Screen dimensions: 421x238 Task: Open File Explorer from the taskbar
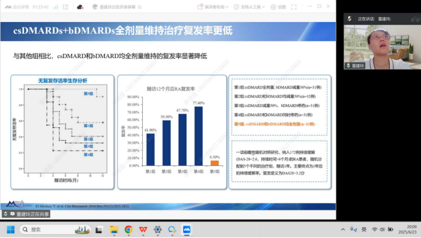tap(114, 229)
